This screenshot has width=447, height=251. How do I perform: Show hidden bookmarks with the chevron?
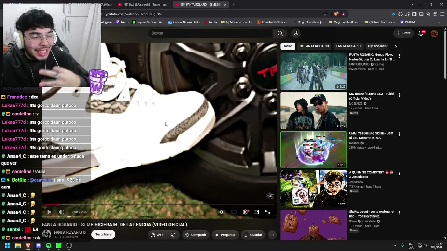click(439, 22)
